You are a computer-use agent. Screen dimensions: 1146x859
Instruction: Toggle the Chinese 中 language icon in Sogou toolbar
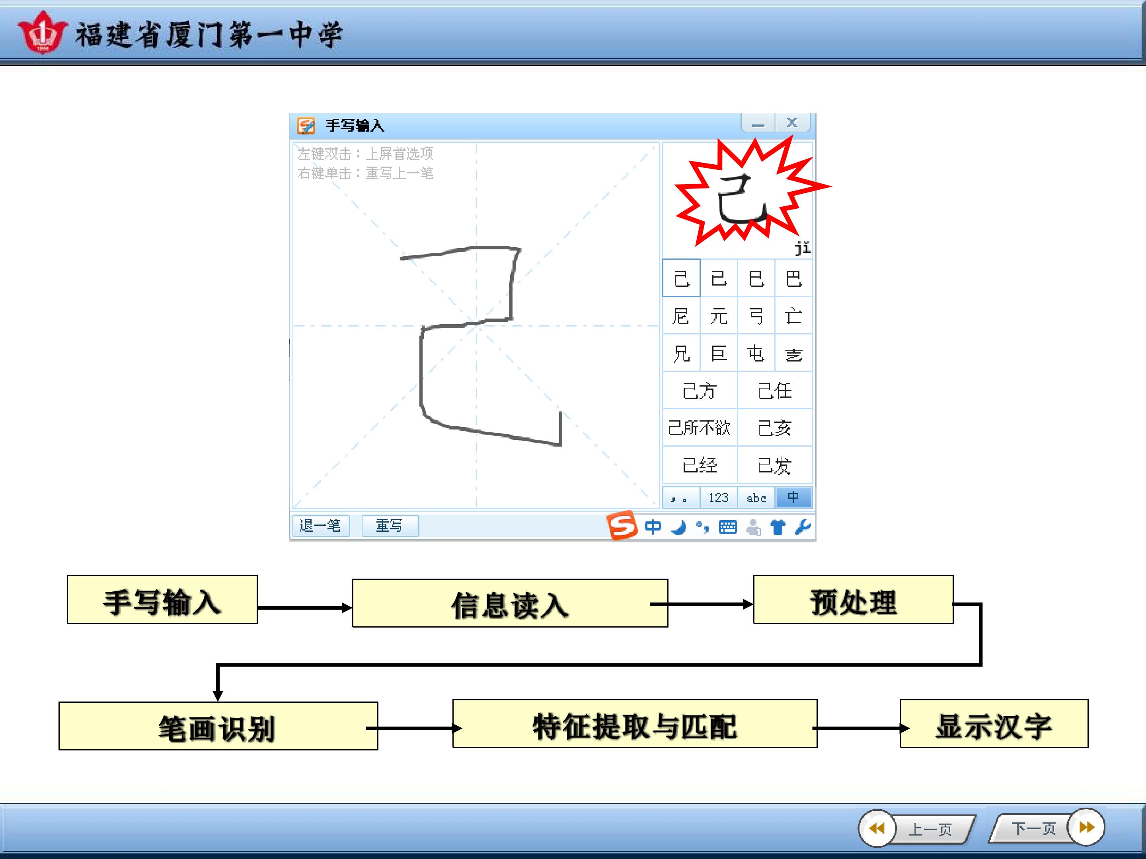653,527
